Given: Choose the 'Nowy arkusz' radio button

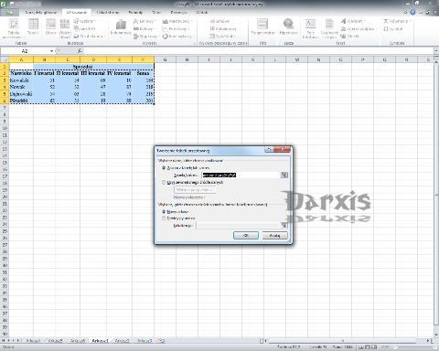Looking at the screenshot, I should coord(164,211).
